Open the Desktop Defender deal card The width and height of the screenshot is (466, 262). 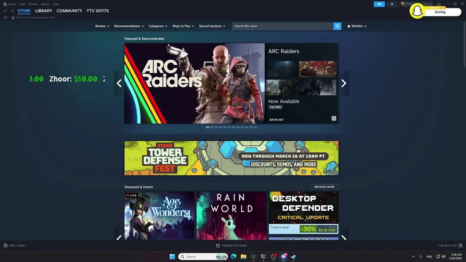(304, 213)
